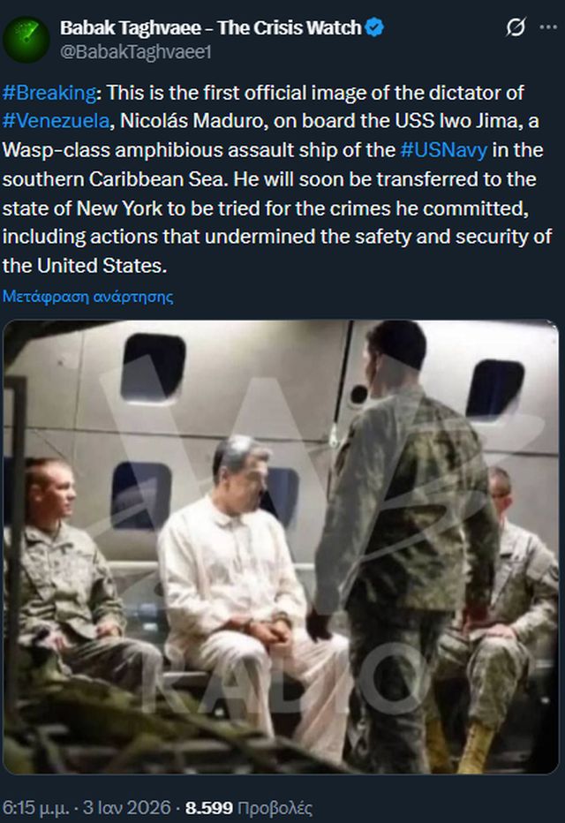Viewport: 565px width, 823px height.
Task: Click Μετάφραση ανάρτησης translate link
Action: click(x=87, y=297)
